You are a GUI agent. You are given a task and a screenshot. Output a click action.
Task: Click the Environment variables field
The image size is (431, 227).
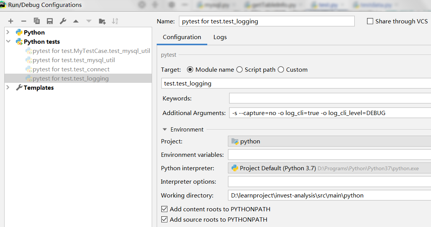coord(329,155)
